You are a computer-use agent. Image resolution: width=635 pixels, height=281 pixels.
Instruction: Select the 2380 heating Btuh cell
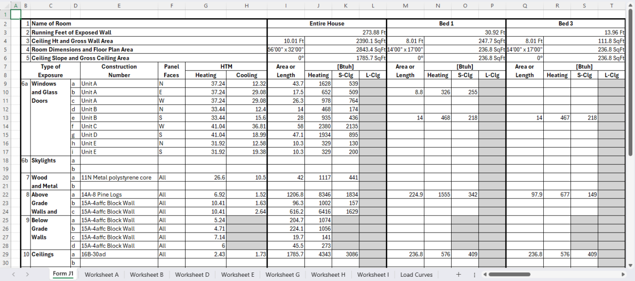coord(319,126)
